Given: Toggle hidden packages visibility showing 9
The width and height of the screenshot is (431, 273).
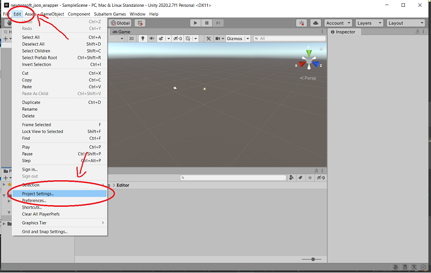Looking at the screenshot, I should (x=321, y=178).
